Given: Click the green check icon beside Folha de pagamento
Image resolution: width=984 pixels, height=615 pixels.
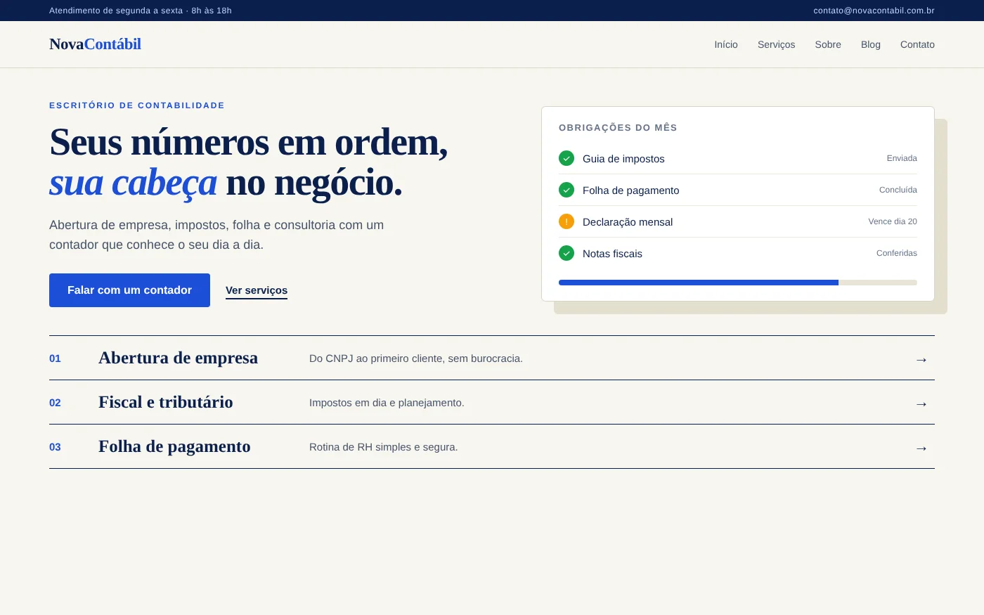Looking at the screenshot, I should (x=567, y=190).
